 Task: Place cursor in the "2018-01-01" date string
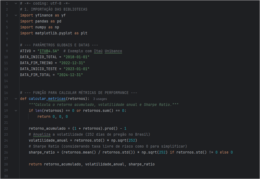[77, 57]
